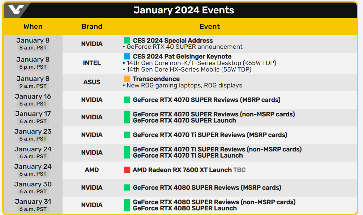Screen dimensions: 363x215
Task: Click the 'Event' column header
Action: [209, 26]
